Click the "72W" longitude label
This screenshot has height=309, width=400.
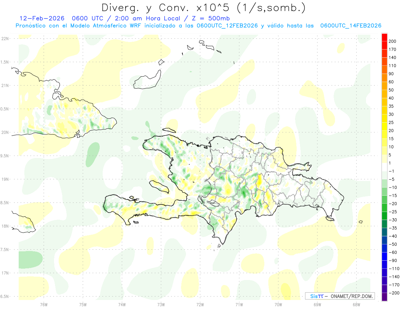point(200,304)
